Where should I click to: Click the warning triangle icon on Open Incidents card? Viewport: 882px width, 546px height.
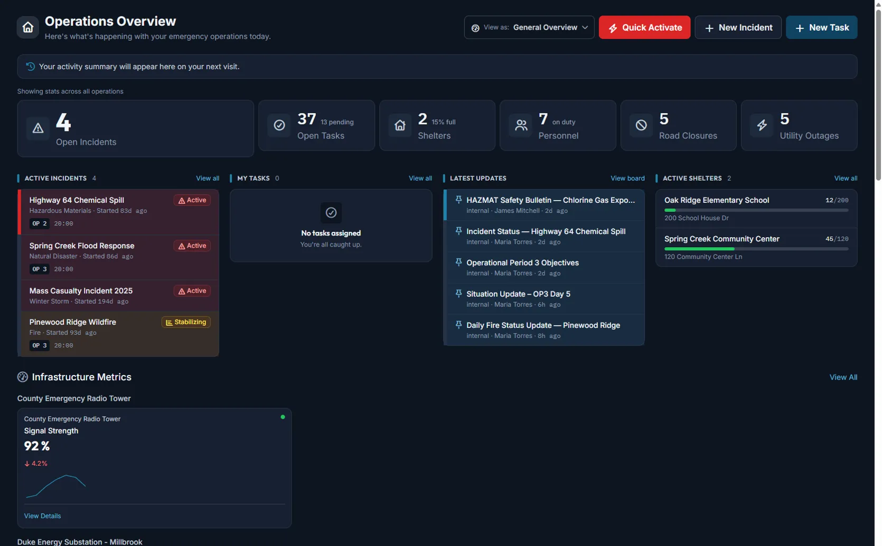pos(38,128)
